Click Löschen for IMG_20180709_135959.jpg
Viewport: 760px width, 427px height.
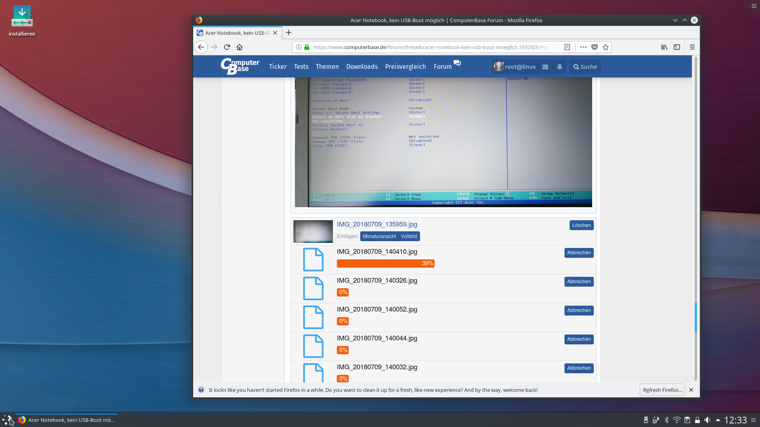(581, 225)
